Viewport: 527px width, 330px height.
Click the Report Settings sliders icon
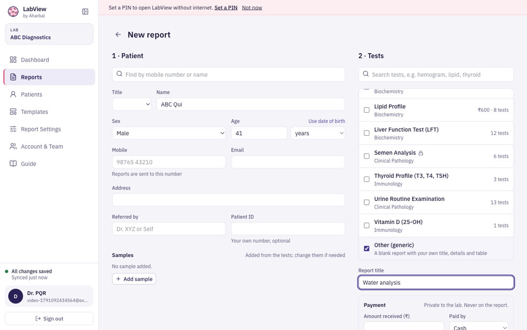(13, 129)
